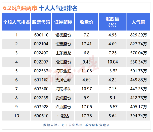Image resolution: width=153 pixels, height=132 pixels.
Task: Click change percentage -3.32
Action: 113,71
